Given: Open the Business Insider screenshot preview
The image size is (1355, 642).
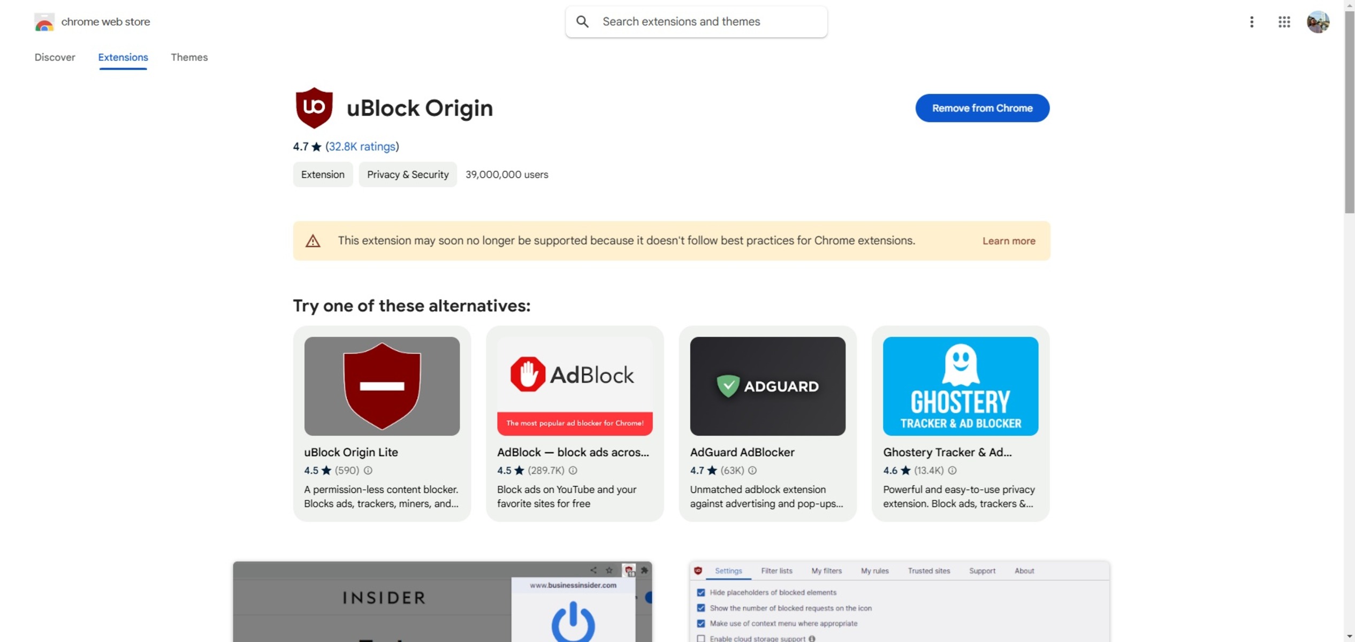Looking at the screenshot, I should [x=443, y=601].
